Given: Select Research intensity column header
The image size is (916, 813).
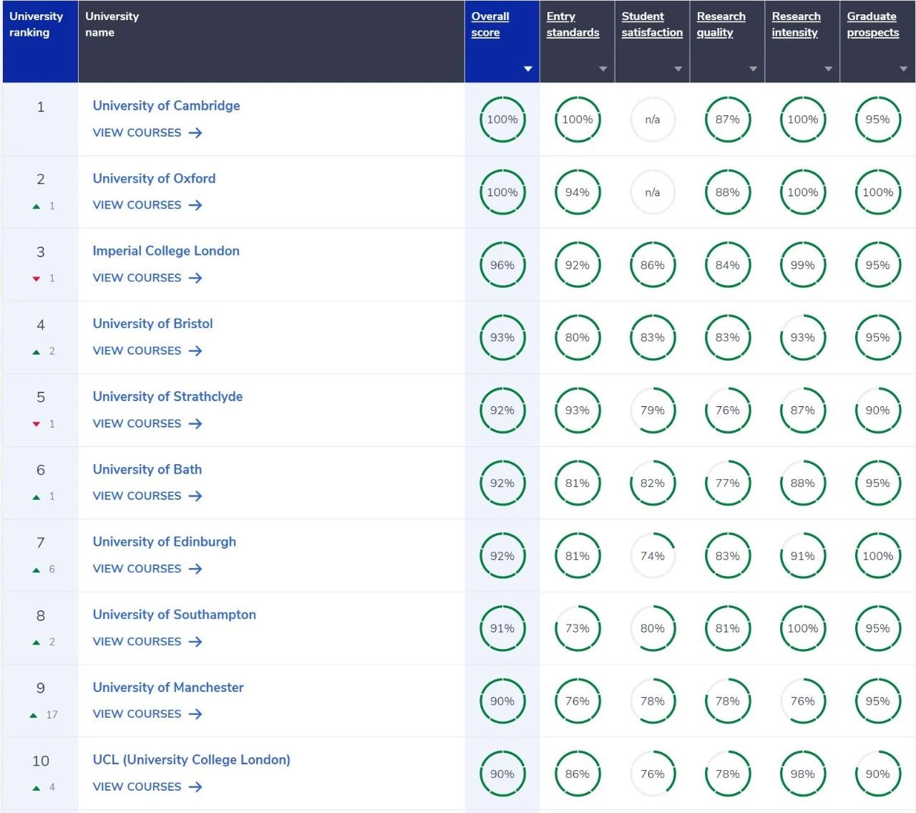Looking at the screenshot, I should pos(796,24).
